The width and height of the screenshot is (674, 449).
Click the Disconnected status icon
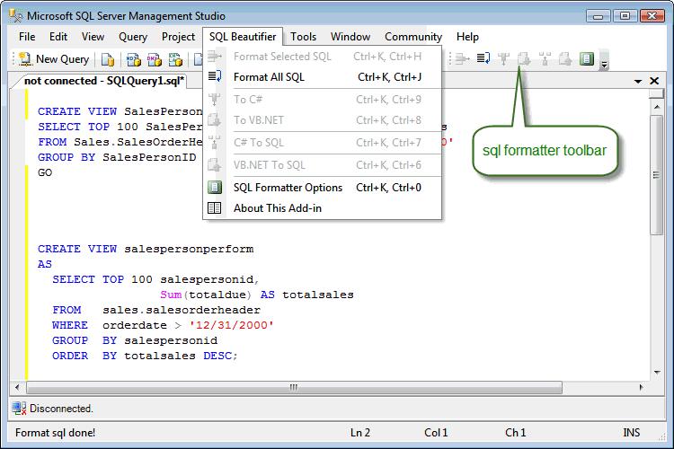point(19,409)
